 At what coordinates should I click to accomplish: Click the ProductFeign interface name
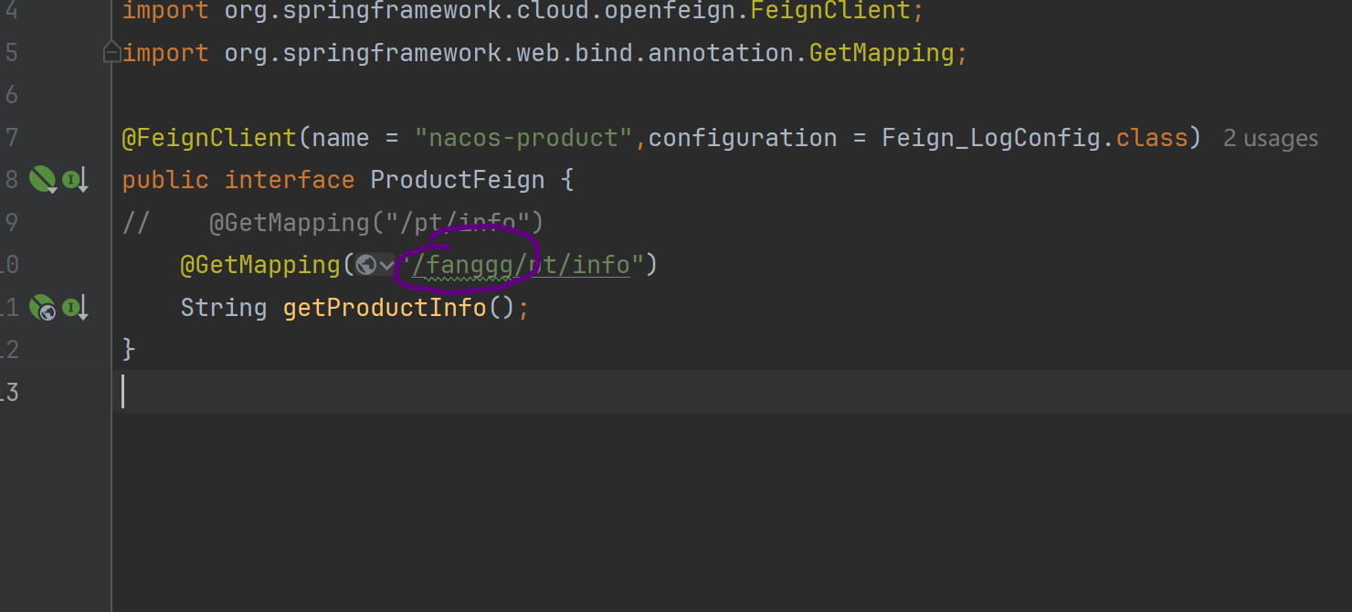point(457,180)
